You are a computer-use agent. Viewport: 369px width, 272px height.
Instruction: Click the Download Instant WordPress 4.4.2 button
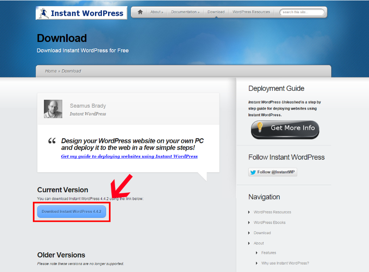click(x=71, y=212)
